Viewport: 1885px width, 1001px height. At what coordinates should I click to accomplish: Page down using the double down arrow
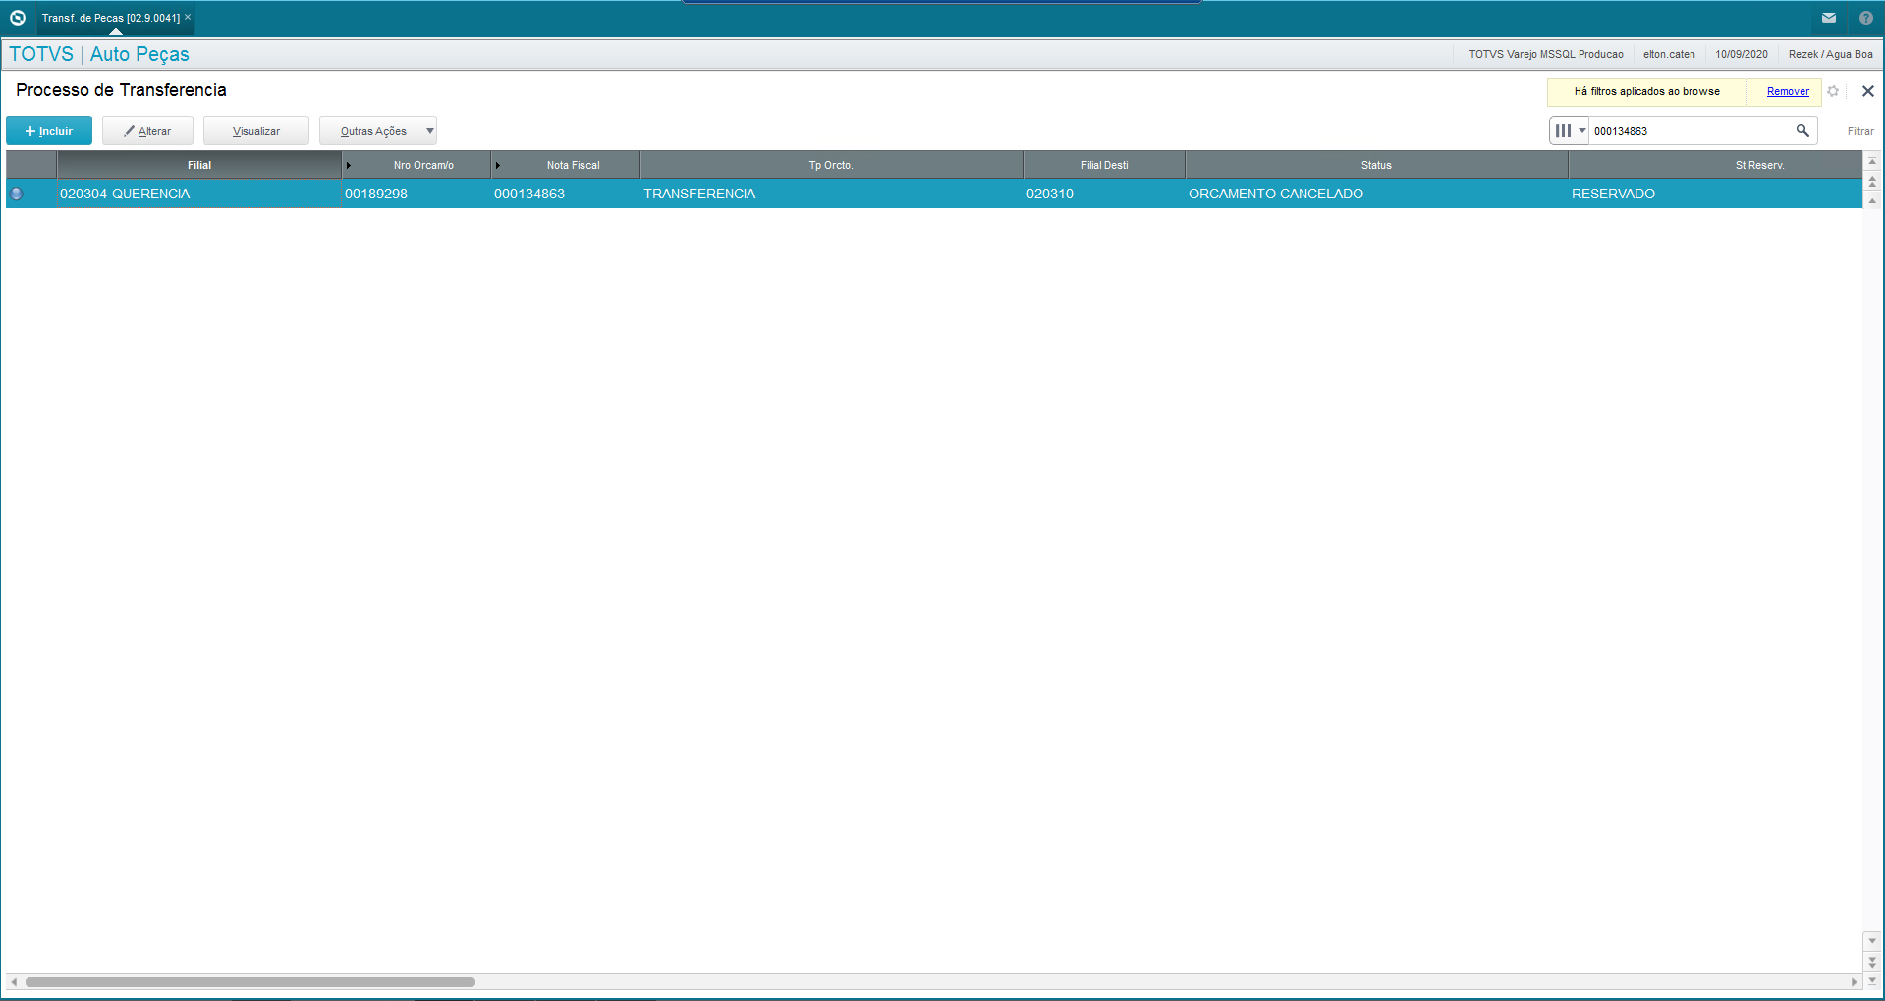tap(1872, 962)
